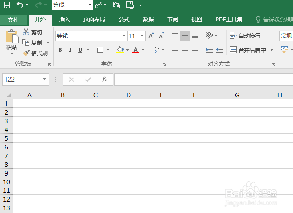Screen dimensions: 293x213
Task: Click Insert Function fx button
Action: click(x=104, y=80)
